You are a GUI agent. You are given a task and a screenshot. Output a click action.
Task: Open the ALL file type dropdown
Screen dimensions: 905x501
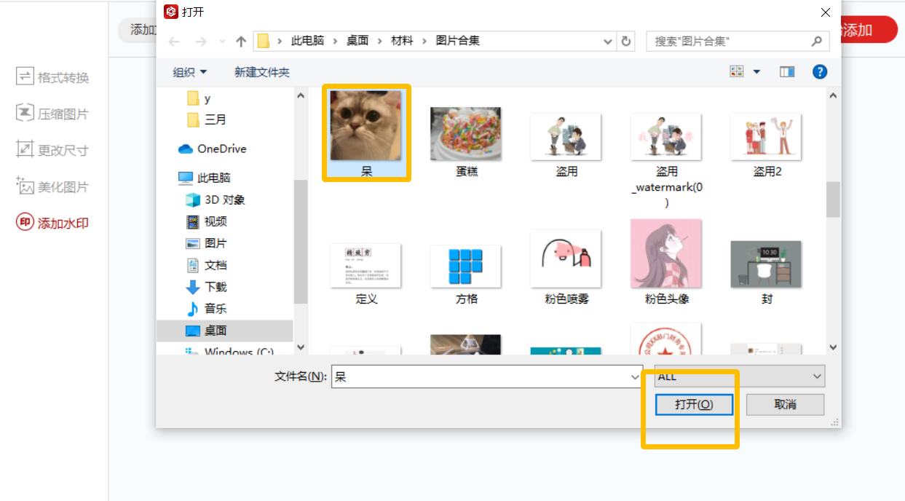(740, 376)
